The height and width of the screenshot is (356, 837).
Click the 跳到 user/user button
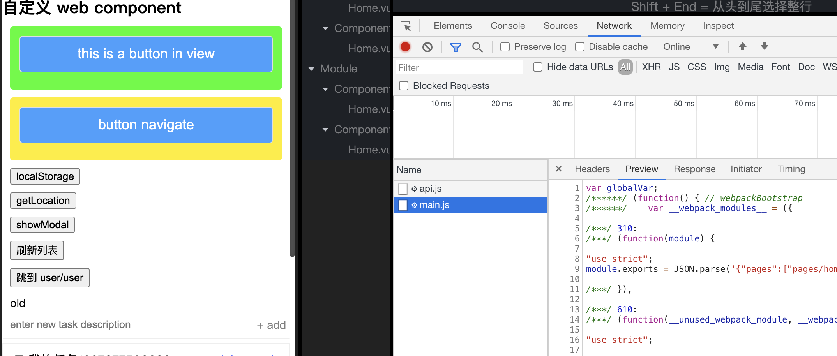[x=50, y=278]
